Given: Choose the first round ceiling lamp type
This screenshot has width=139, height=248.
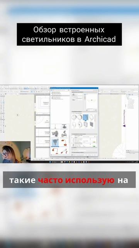Looking at the screenshot, I should [x=74, y=117].
